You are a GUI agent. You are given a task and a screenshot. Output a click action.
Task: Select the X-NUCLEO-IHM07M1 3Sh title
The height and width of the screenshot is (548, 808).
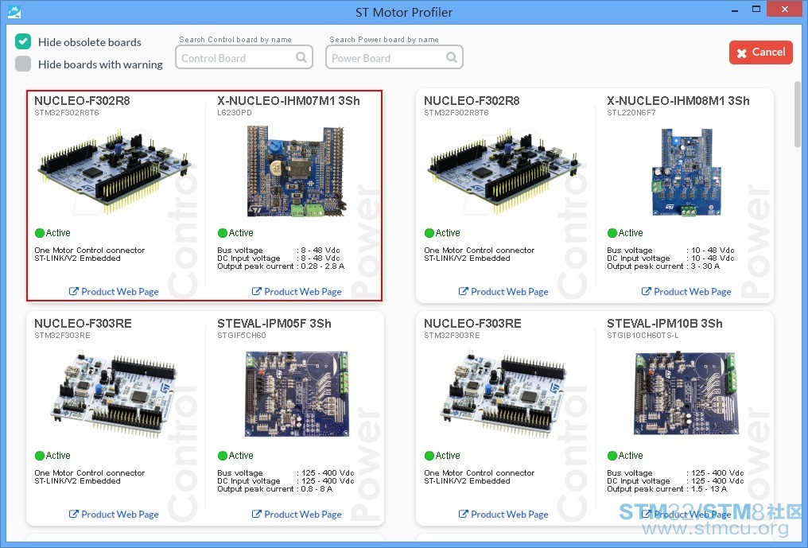pos(289,101)
